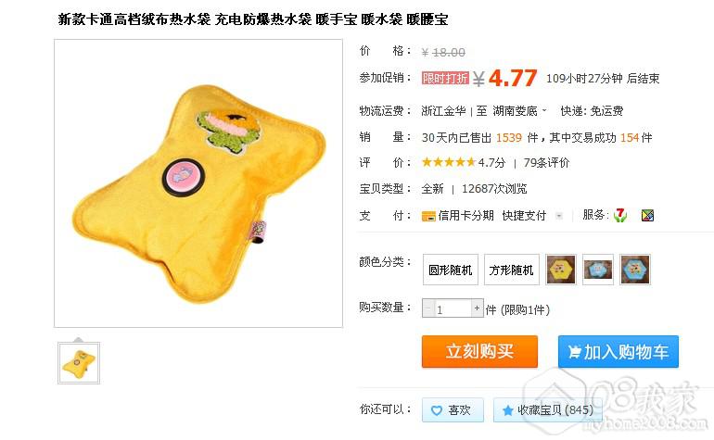Open the 79条评价 reviews link

[546, 162]
